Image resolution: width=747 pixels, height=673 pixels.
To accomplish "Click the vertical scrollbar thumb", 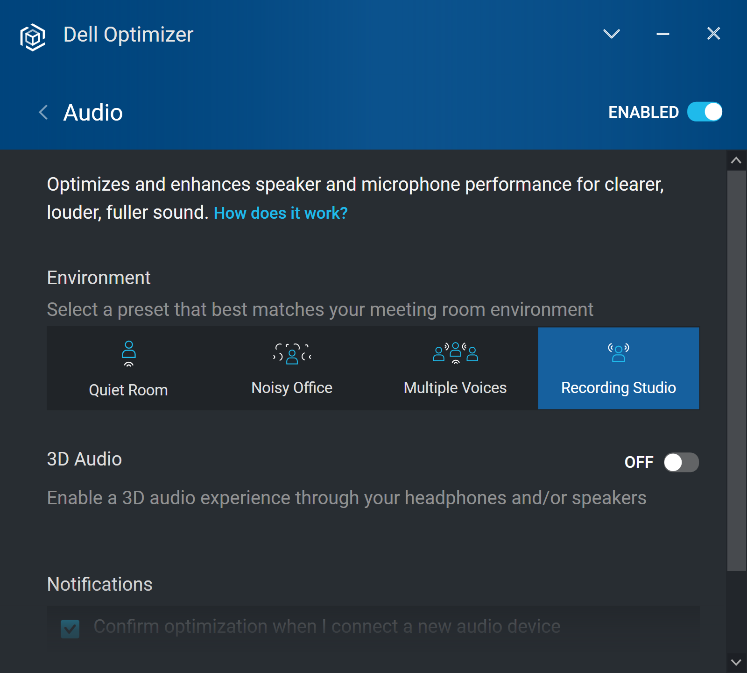I will coord(736,370).
